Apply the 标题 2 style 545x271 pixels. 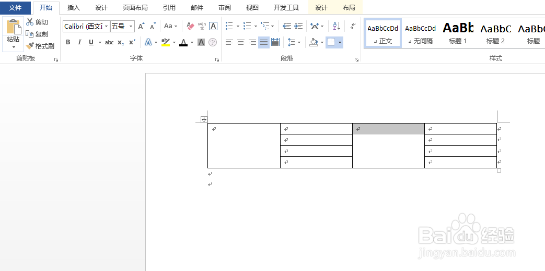pos(496,33)
